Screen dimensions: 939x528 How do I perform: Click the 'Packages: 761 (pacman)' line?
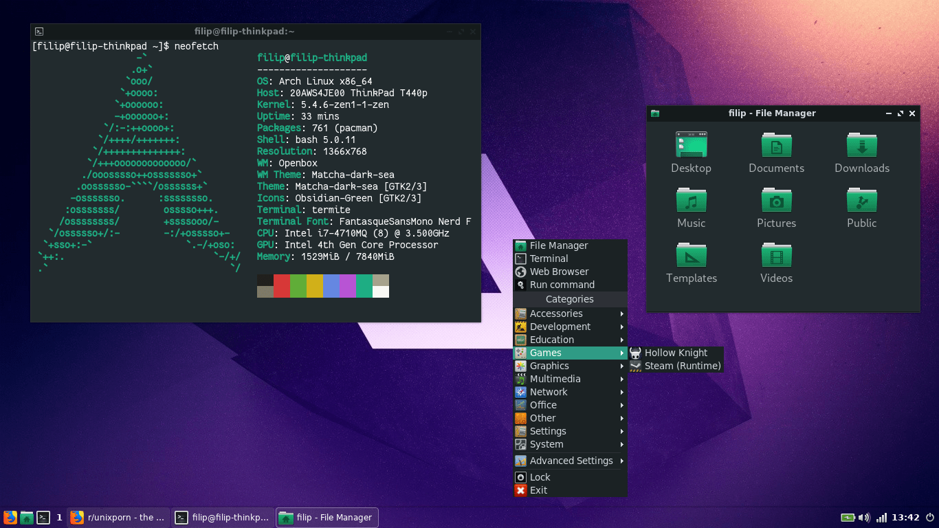point(318,128)
